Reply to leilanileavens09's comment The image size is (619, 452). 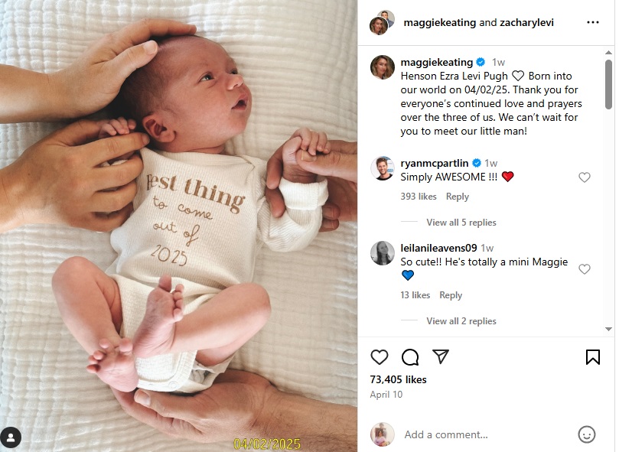(x=451, y=295)
